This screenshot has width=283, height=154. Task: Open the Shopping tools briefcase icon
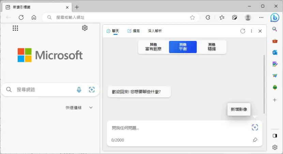pos(275,41)
